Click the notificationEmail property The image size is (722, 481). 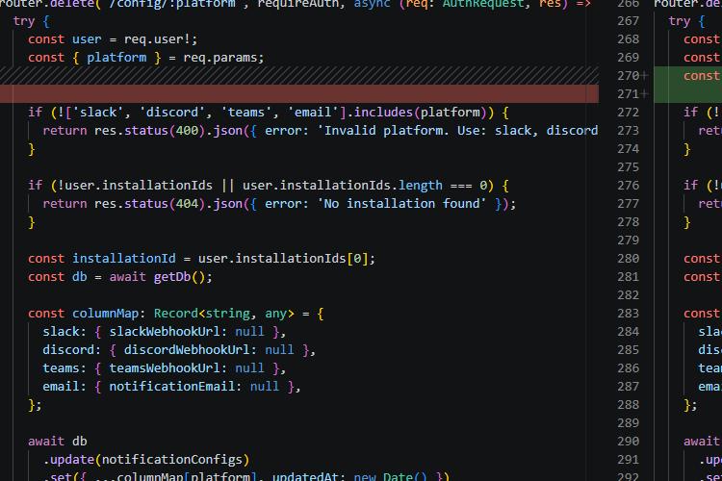[171, 387]
